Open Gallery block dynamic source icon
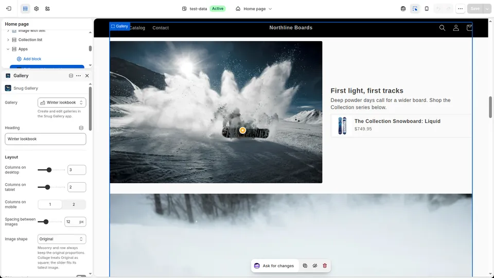 [x=71, y=76]
